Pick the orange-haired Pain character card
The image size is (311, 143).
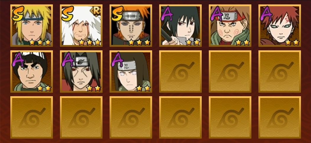coord(131,26)
